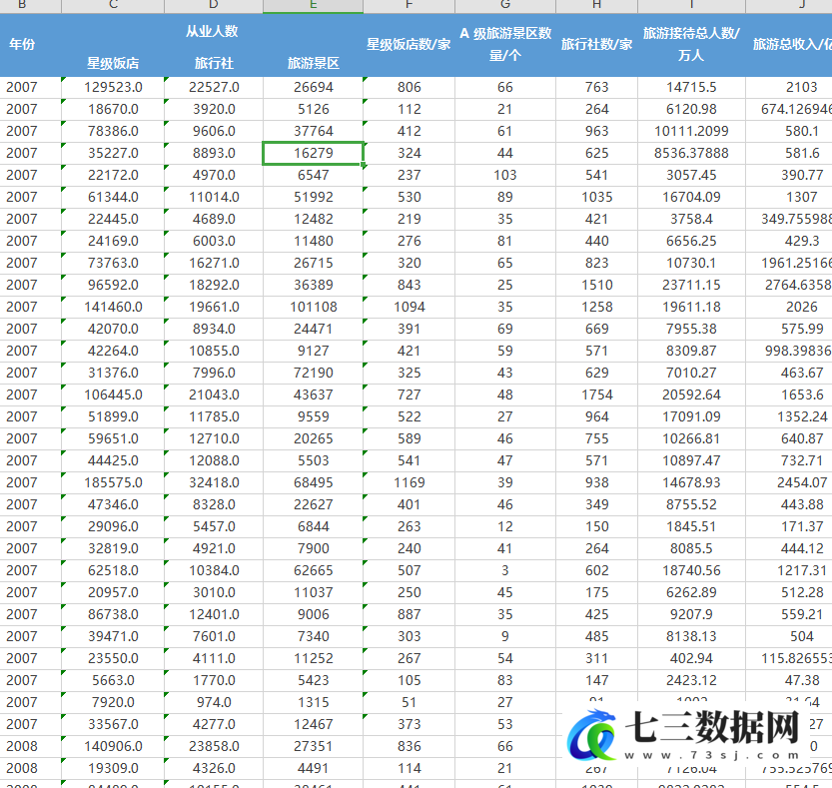
Task: Select cell with value 185575.0
Action: pyautogui.click(x=113, y=482)
